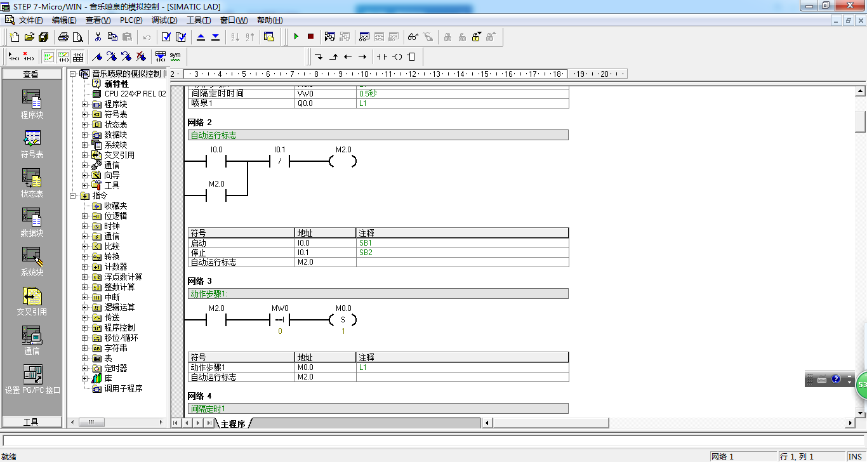Save the project using the toolbar icon
Image resolution: width=867 pixels, height=462 pixels.
[x=44, y=37]
